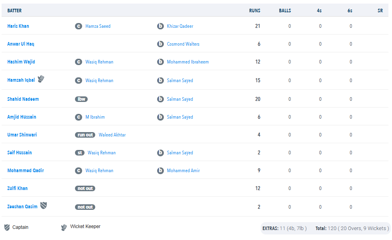
Task: Click the RUNS column header
Action: 254,10
